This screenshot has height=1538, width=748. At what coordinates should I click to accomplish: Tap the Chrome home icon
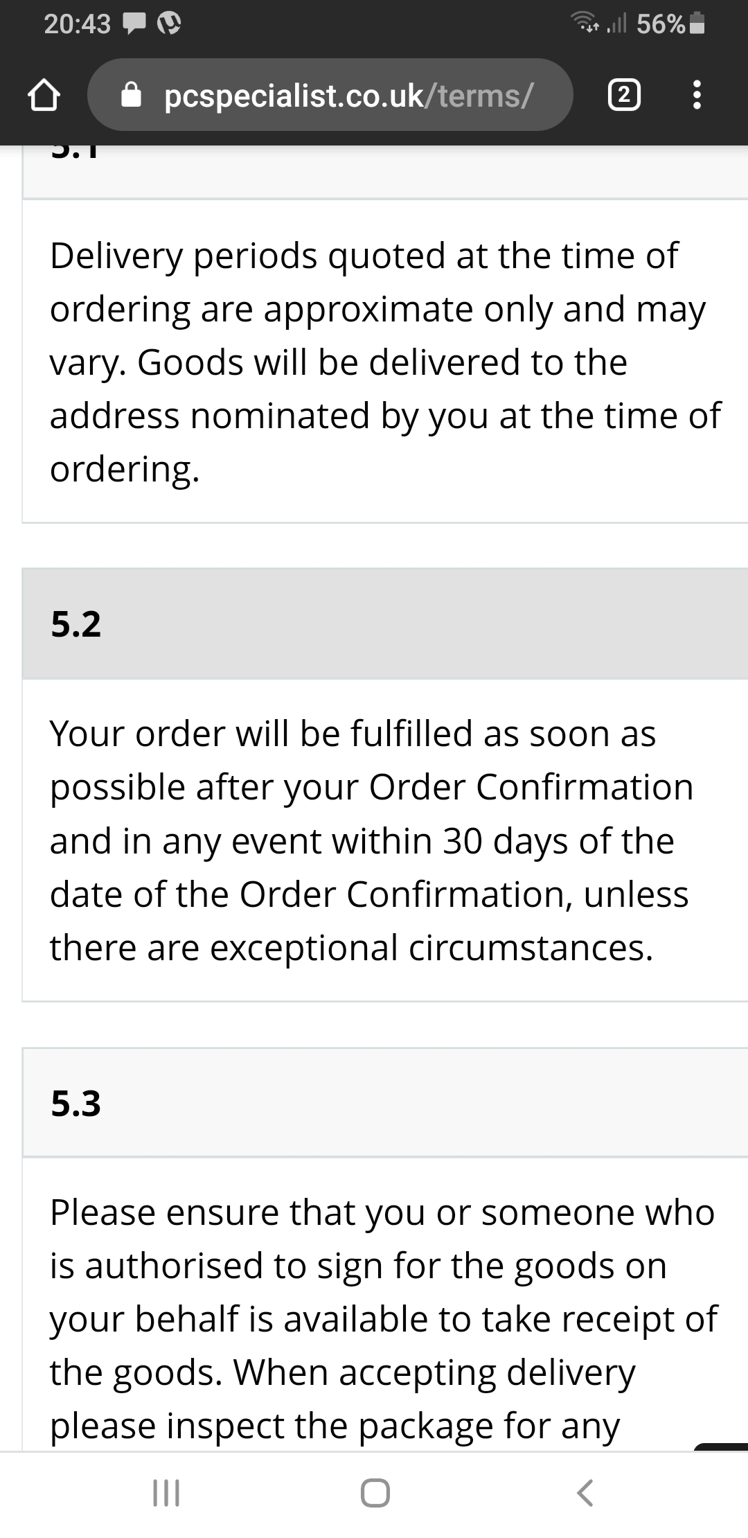(43, 95)
